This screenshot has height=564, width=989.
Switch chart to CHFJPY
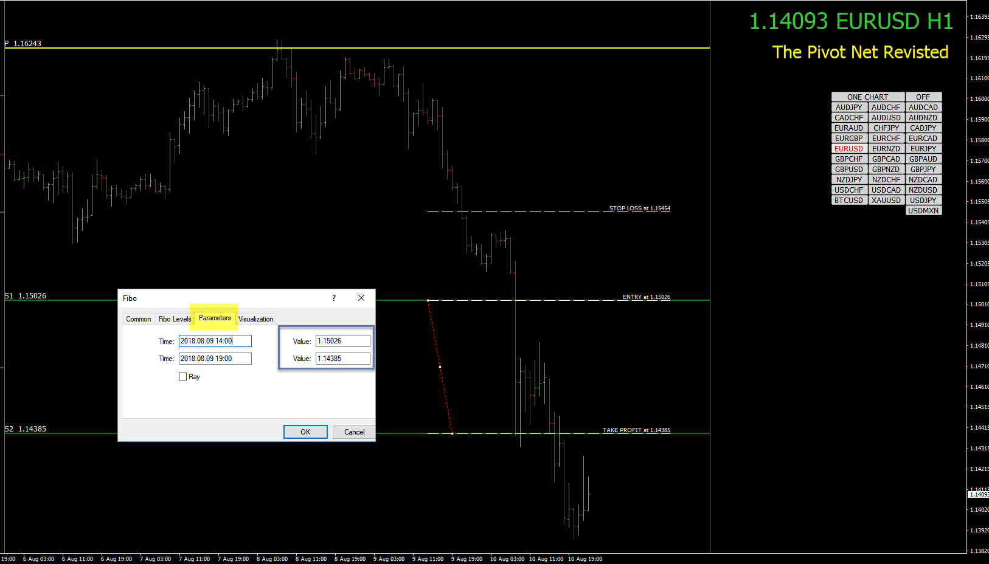click(x=886, y=128)
